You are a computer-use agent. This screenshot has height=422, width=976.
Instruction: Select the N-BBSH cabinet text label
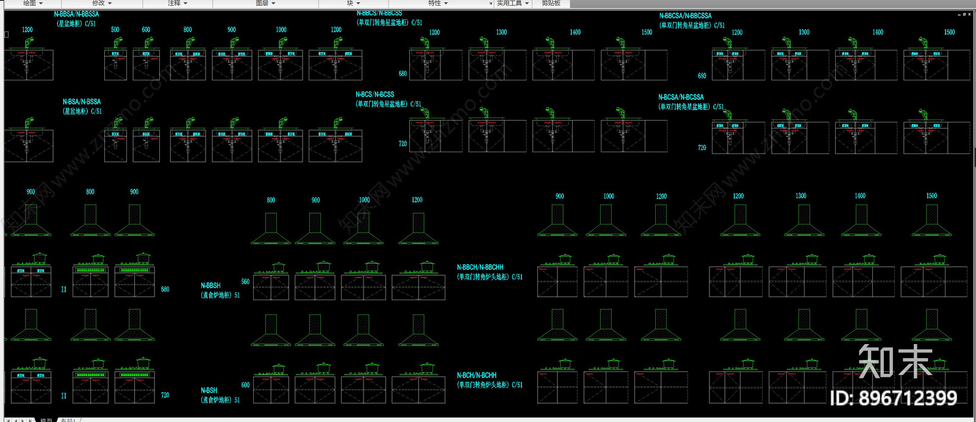(210, 286)
